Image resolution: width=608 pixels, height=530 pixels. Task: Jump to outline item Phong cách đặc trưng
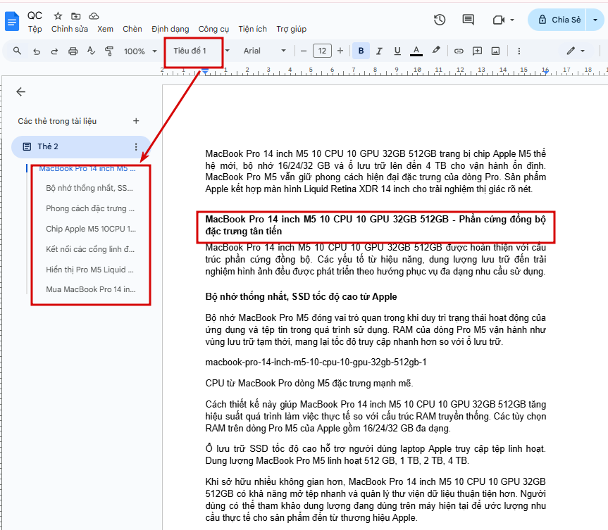90,208
